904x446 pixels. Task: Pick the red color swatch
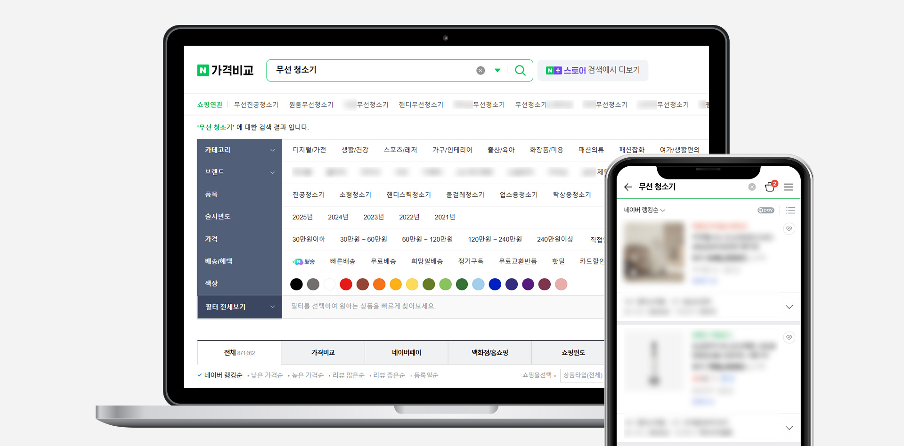(346, 284)
